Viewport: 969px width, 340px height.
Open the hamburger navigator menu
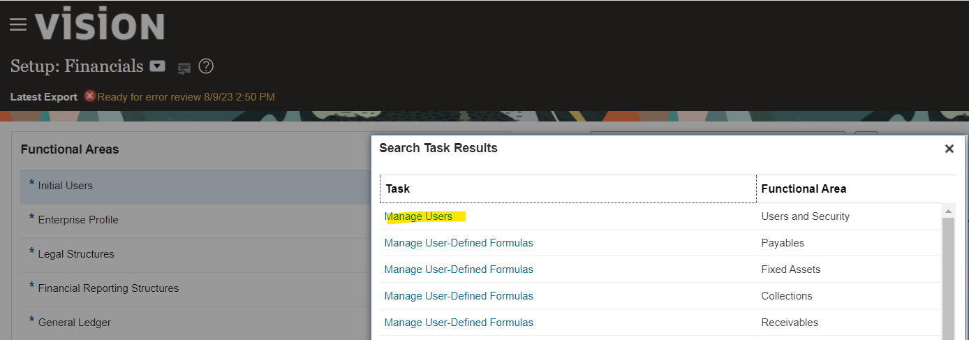point(18,25)
